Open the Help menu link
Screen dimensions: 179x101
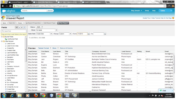pyautogui.click(x=154, y=11)
